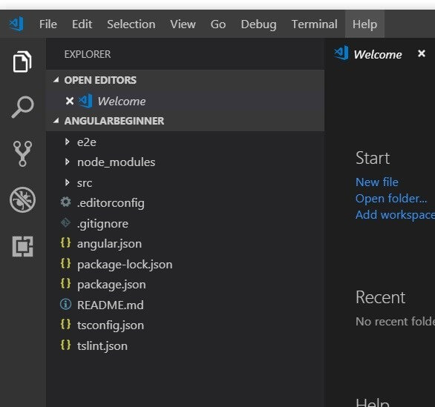The width and height of the screenshot is (435, 407).
Task: Expand the src folder
Action: (x=67, y=182)
